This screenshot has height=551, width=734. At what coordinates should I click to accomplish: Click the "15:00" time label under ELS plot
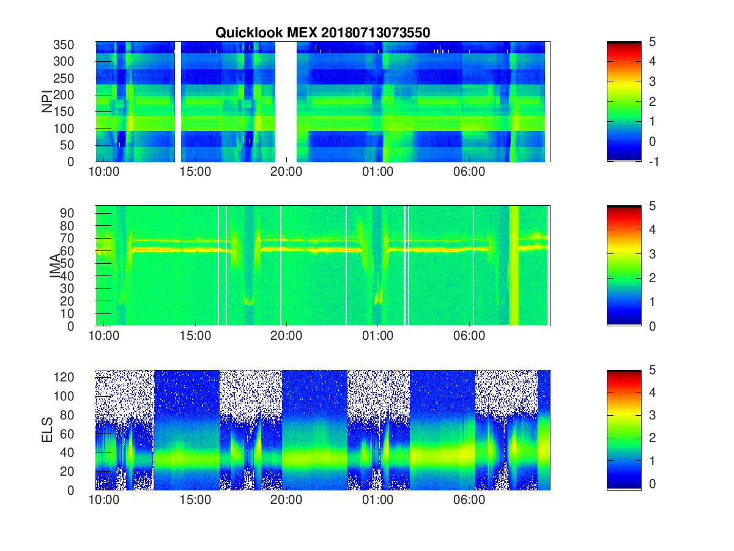[x=195, y=500]
